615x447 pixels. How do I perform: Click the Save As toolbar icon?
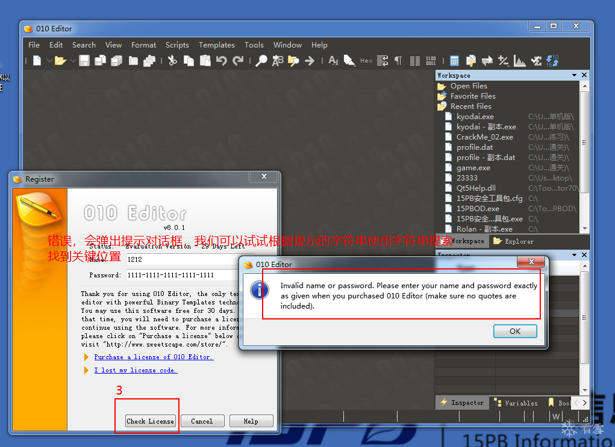pyautogui.click(x=101, y=61)
